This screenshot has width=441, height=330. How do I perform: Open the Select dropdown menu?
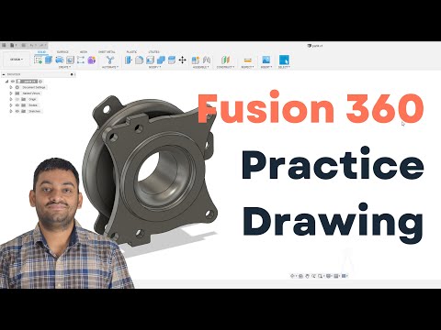point(284,67)
